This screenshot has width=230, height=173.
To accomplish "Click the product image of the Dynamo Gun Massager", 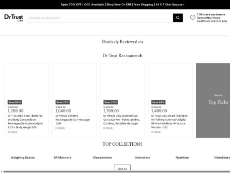I will coord(74,82).
